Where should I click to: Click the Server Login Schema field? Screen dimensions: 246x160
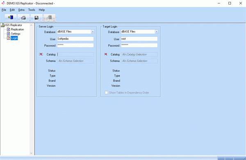click(x=75, y=61)
